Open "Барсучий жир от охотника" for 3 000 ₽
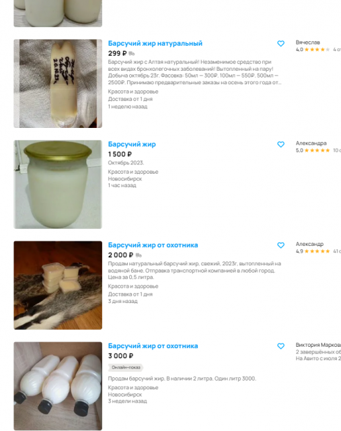This screenshot has height=431, width=341. click(153, 346)
